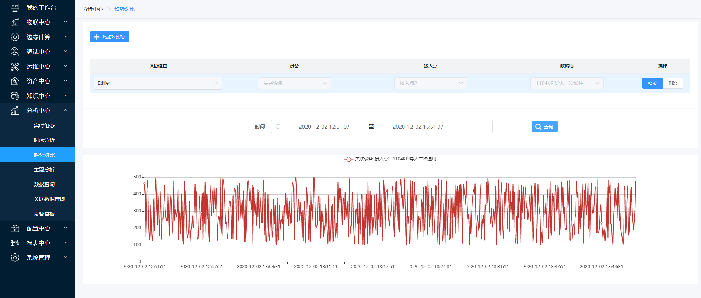
Task: Click the start time 2020-12-02 12:51:07 field
Action: pyautogui.click(x=324, y=127)
